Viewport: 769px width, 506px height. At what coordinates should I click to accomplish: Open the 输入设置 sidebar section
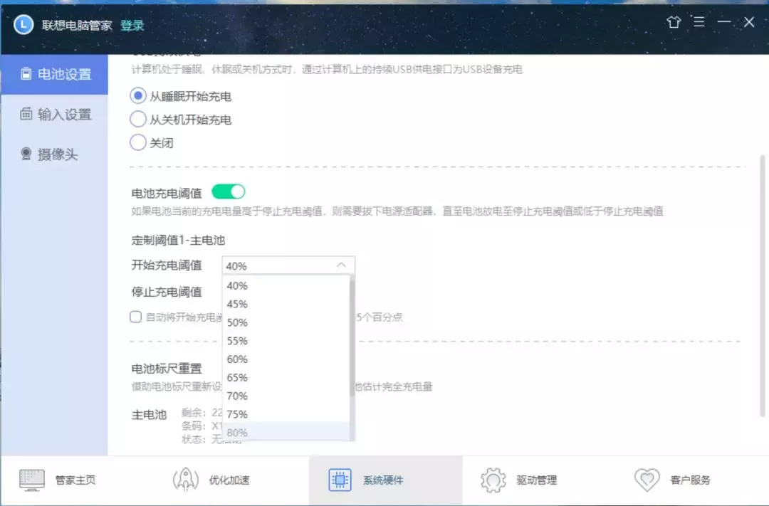tap(54, 115)
